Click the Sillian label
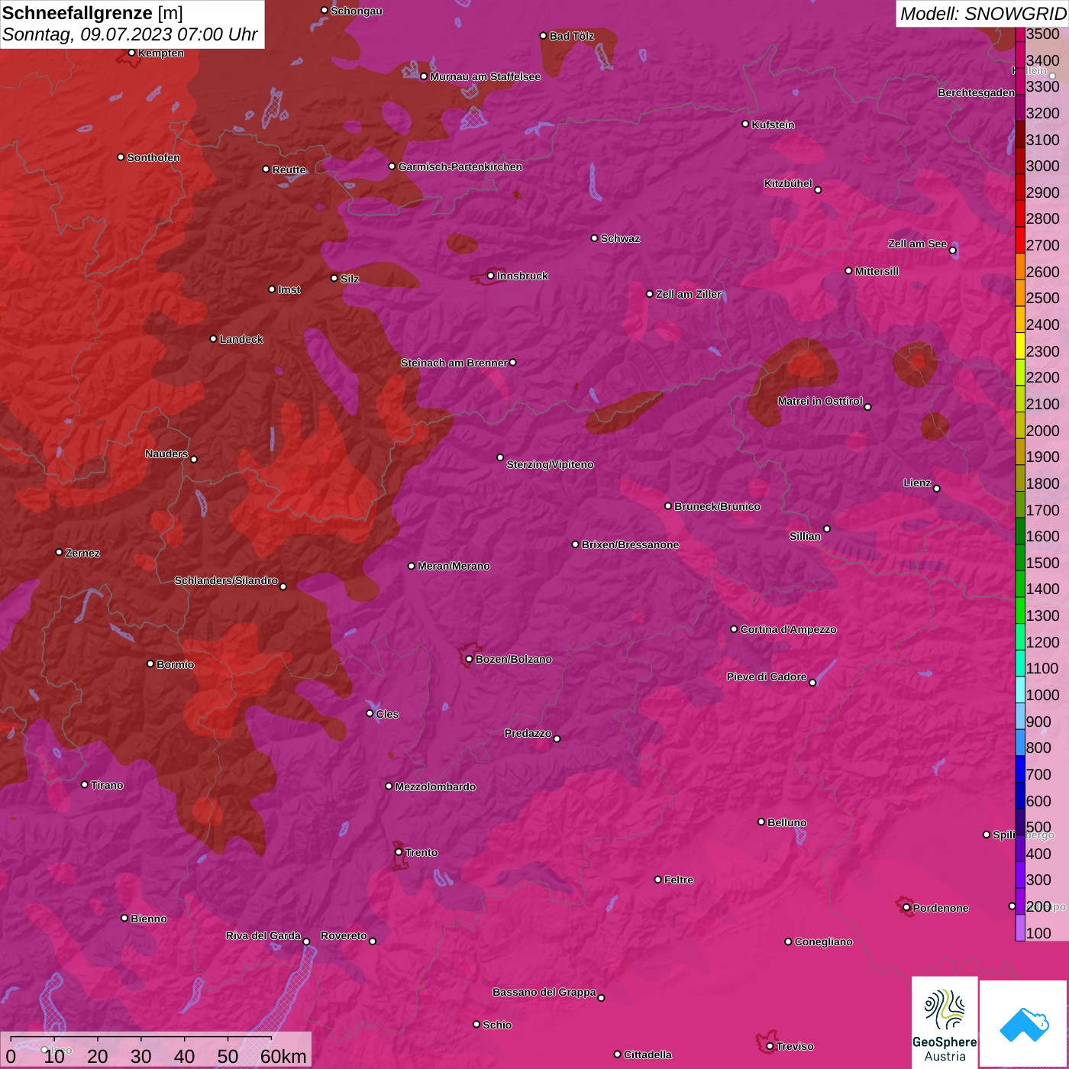 click(805, 536)
